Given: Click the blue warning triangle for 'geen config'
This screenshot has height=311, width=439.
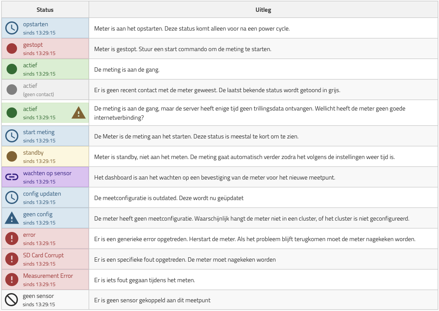Looking at the screenshot, I should (x=12, y=218).
